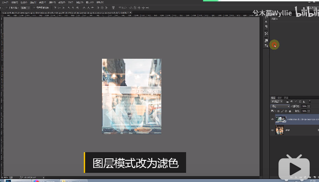Close the open document tab
The width and height of the screenshot is (319, 182).
coord(130,13)
